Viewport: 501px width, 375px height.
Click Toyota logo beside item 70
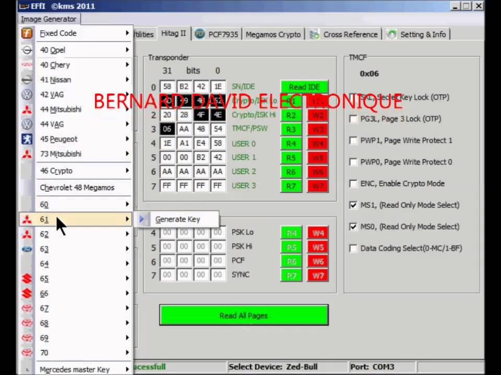[x=27, y=353]
